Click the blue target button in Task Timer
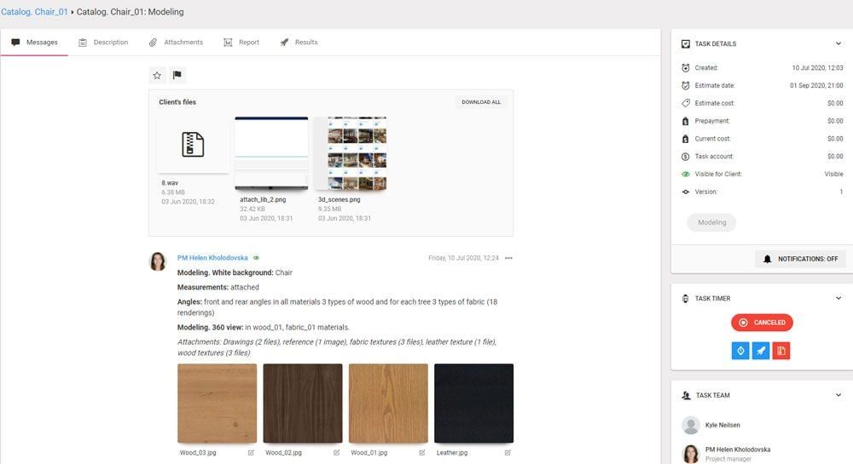853x464 pixels. (x=740, y=351)
